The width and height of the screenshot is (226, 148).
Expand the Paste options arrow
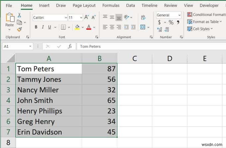[x=10, y=30]
